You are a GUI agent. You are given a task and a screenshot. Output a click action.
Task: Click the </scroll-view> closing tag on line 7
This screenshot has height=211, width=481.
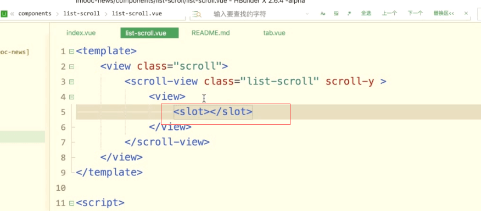click(167, 142)
